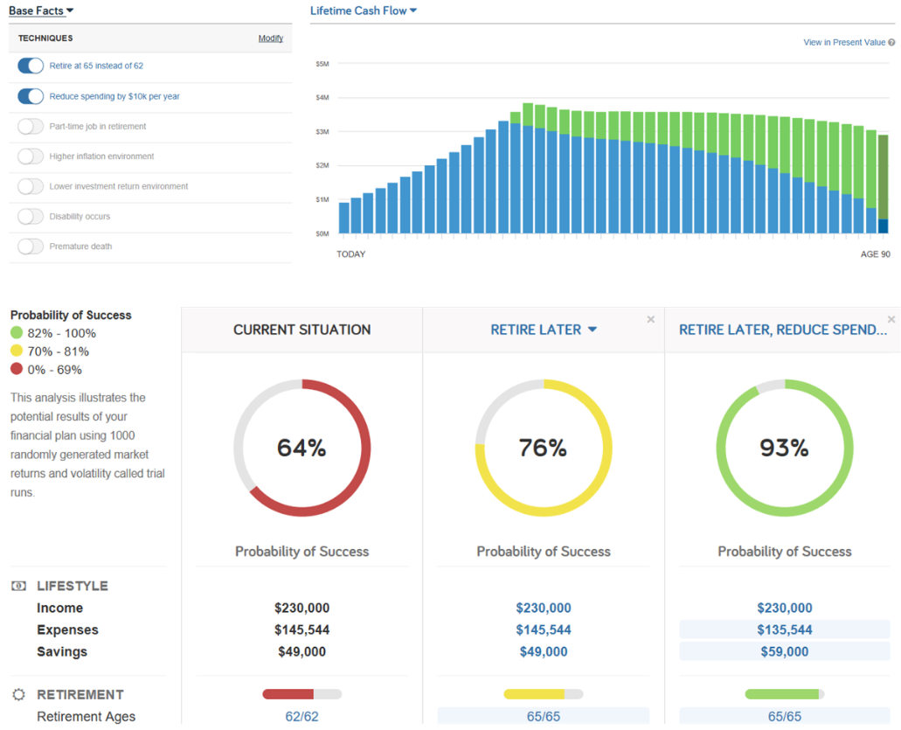The image size is (901, 730).
Task: Turn off Reduce spending by $10k per year
Action: click(x=30, y=96)
